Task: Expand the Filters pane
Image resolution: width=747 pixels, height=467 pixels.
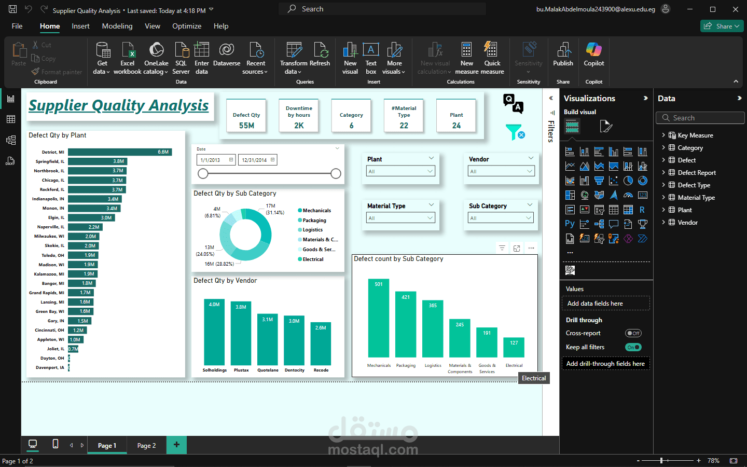Action: coord(551,98)
